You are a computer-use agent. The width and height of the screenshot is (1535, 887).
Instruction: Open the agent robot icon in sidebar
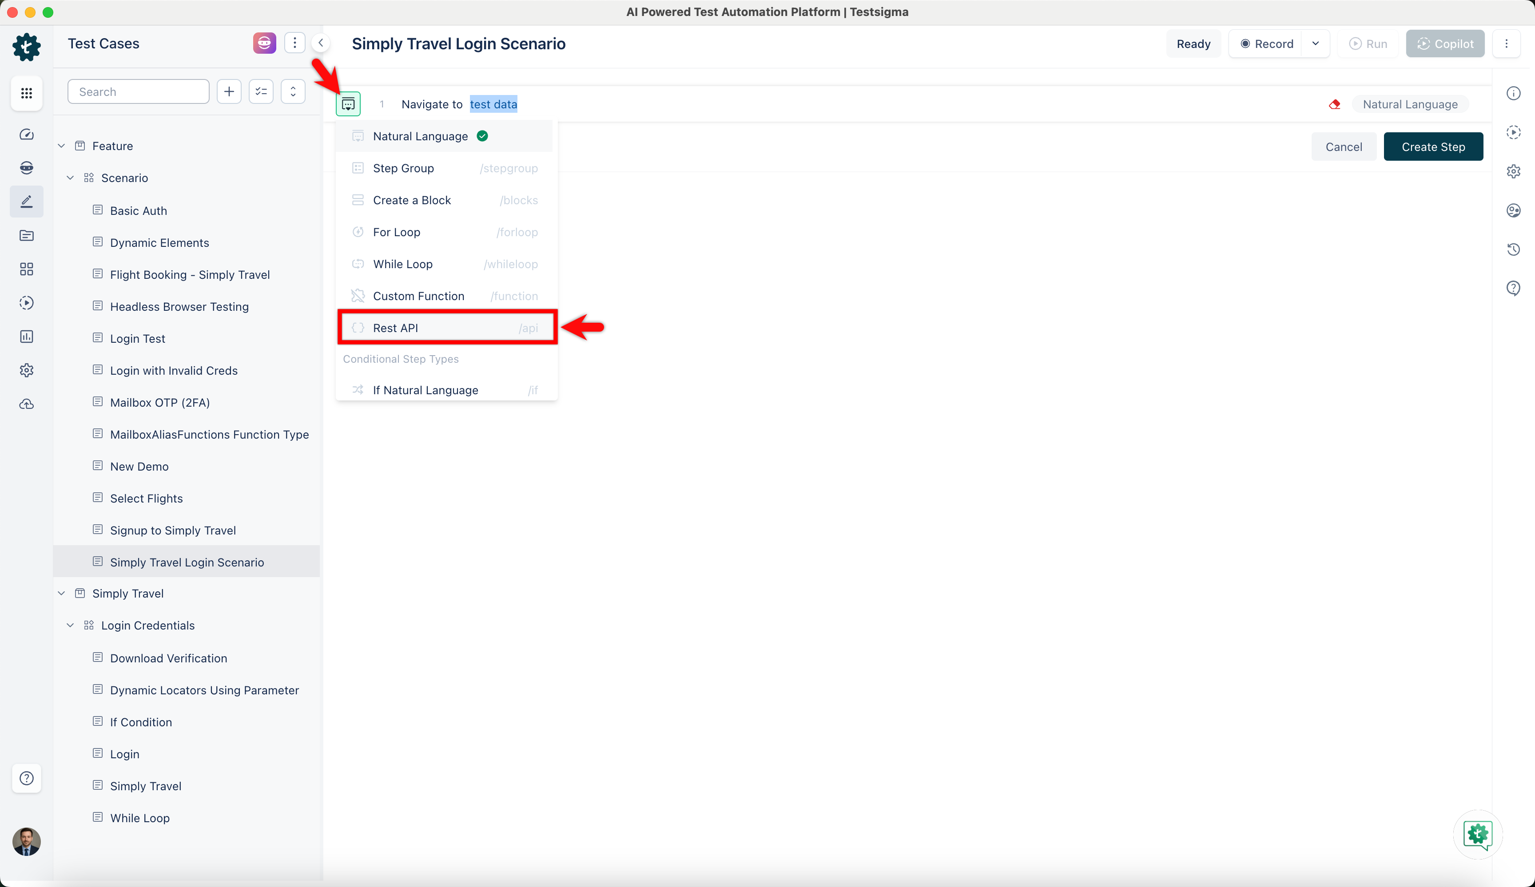tap(26, 168)
